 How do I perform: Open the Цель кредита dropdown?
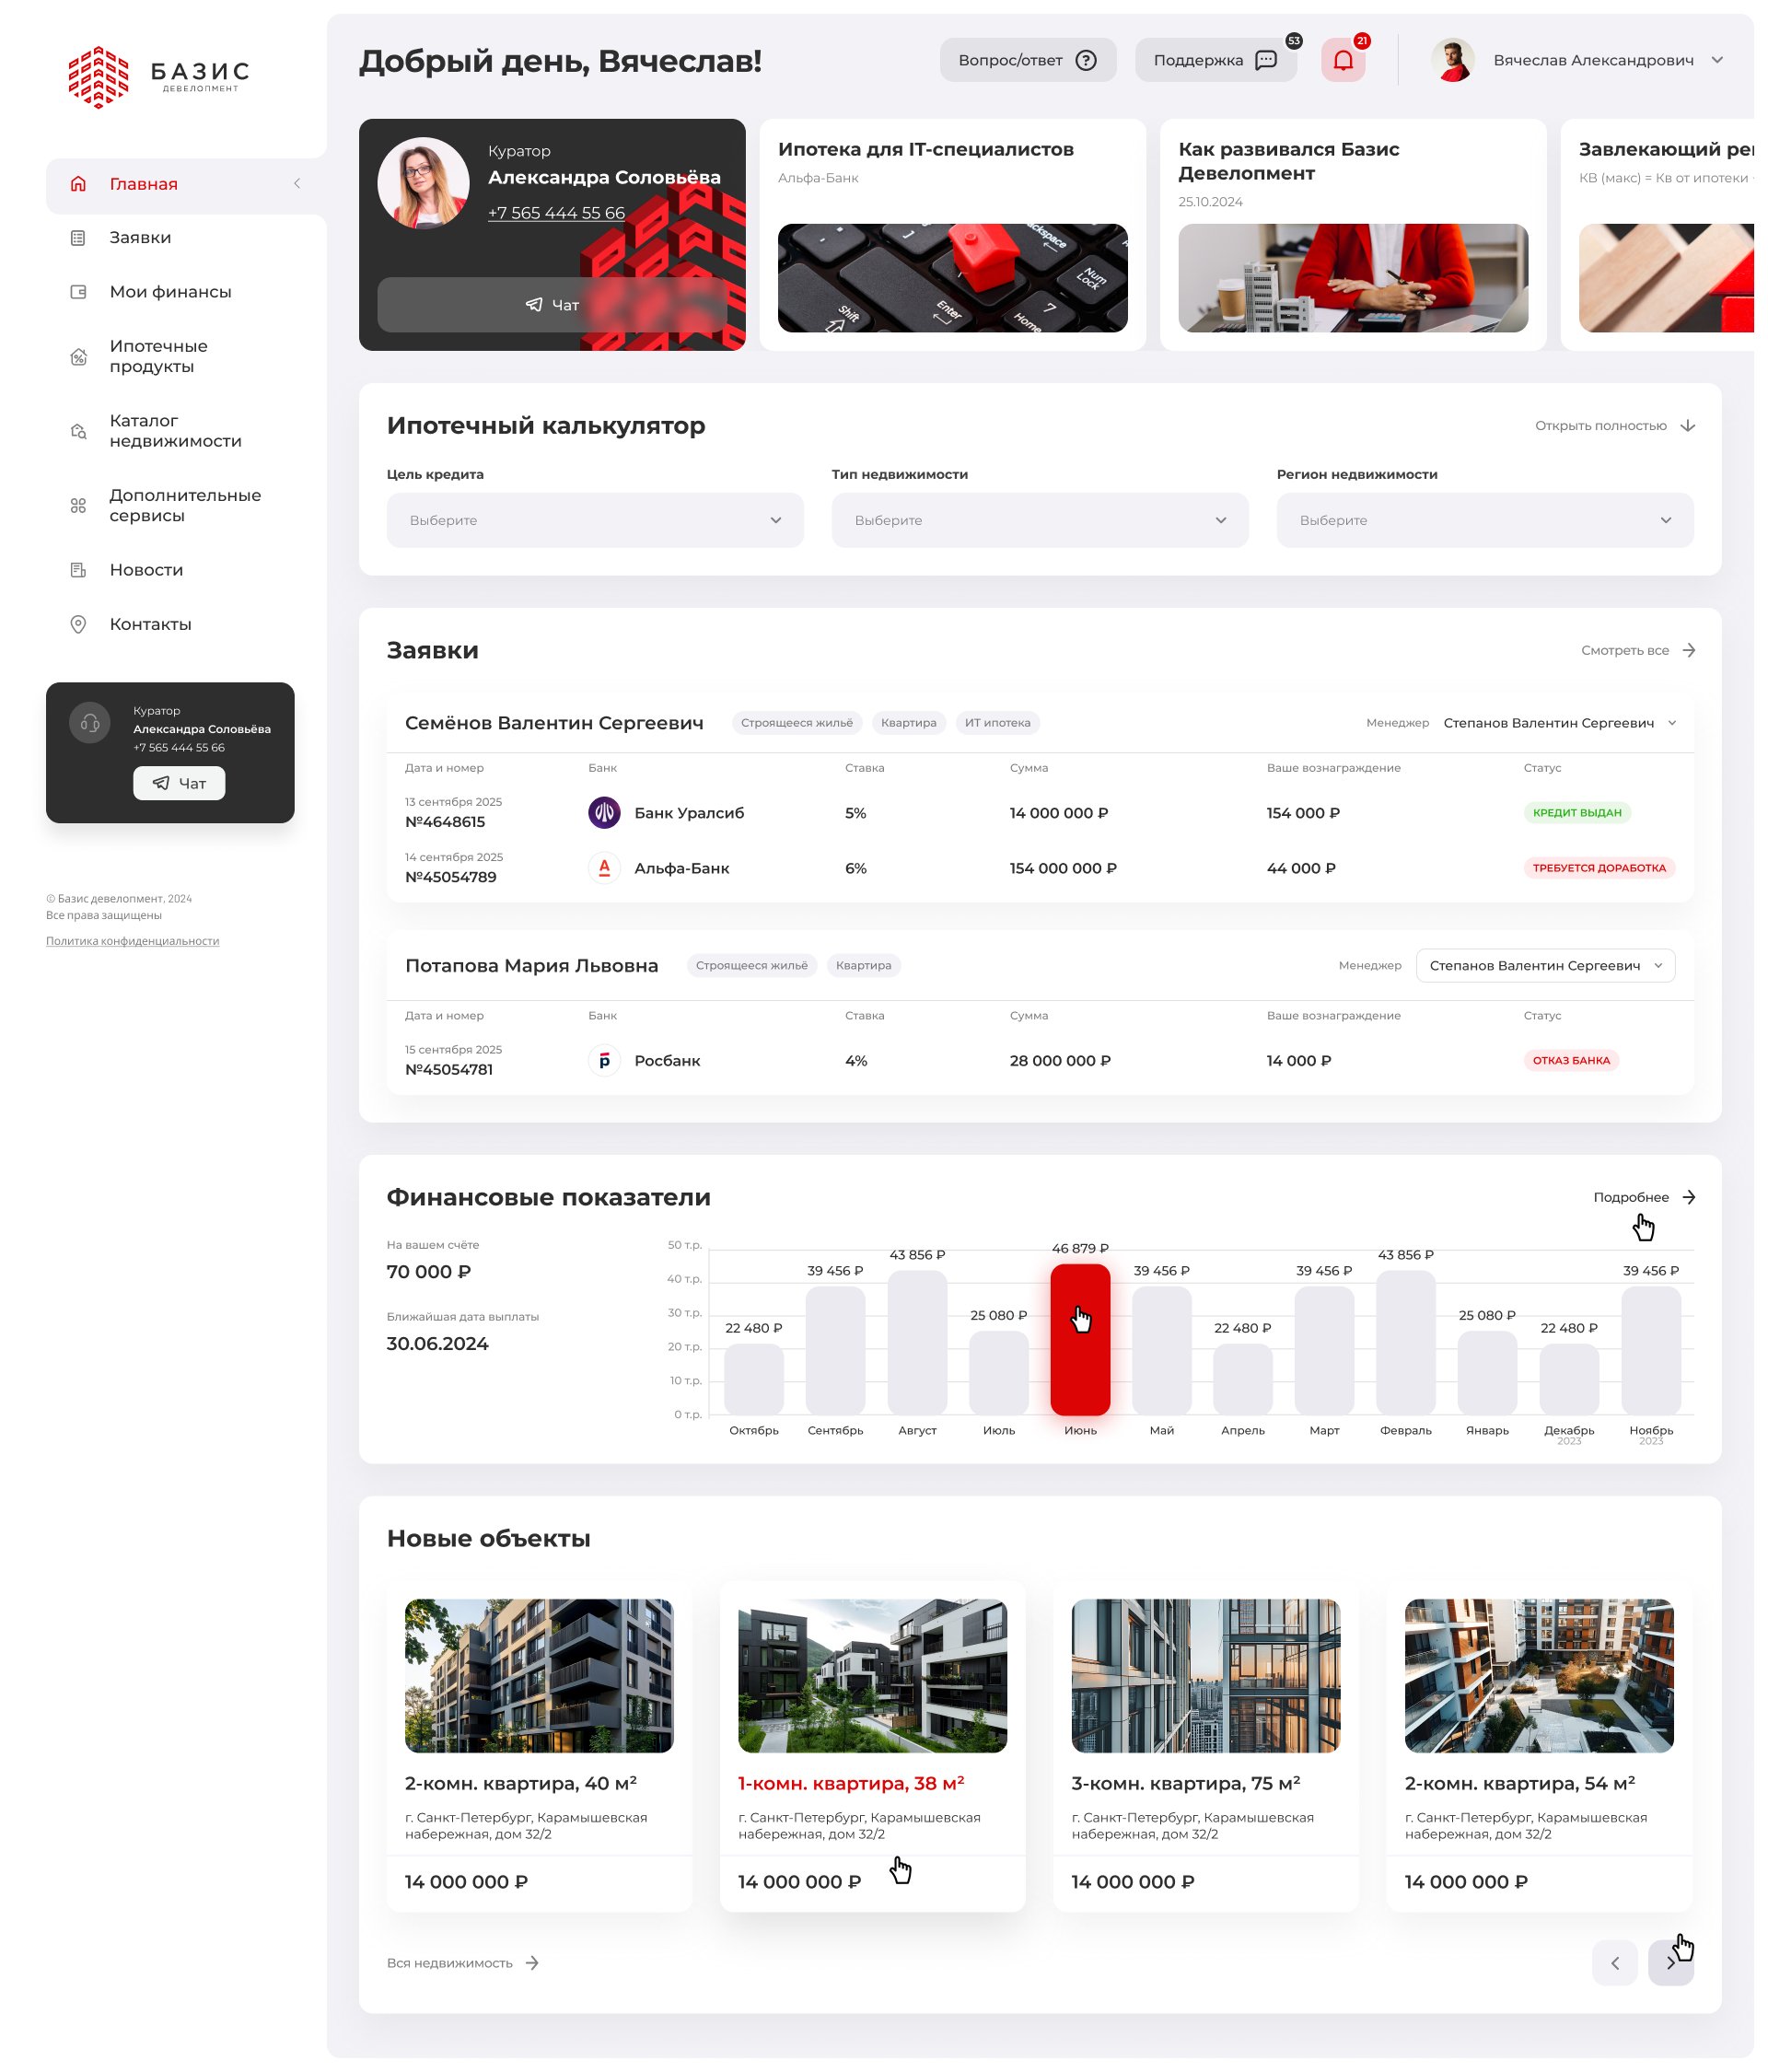(595, 520)
